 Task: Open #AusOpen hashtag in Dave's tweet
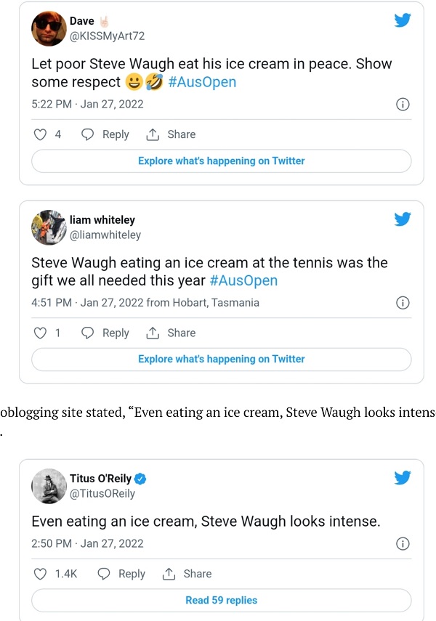(202, 82)
